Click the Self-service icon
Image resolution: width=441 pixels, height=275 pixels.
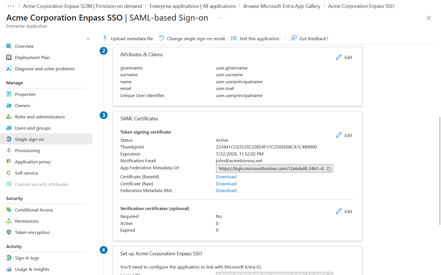(x=9, y=173)
